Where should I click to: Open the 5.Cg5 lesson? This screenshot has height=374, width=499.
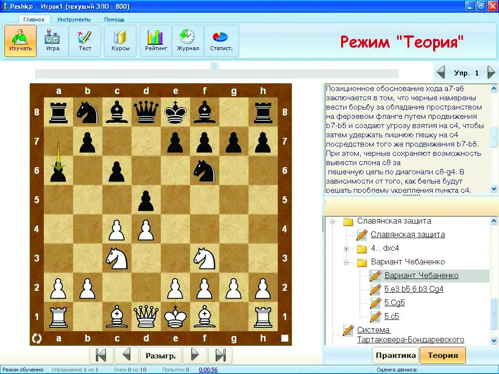[x=394, y=303]
